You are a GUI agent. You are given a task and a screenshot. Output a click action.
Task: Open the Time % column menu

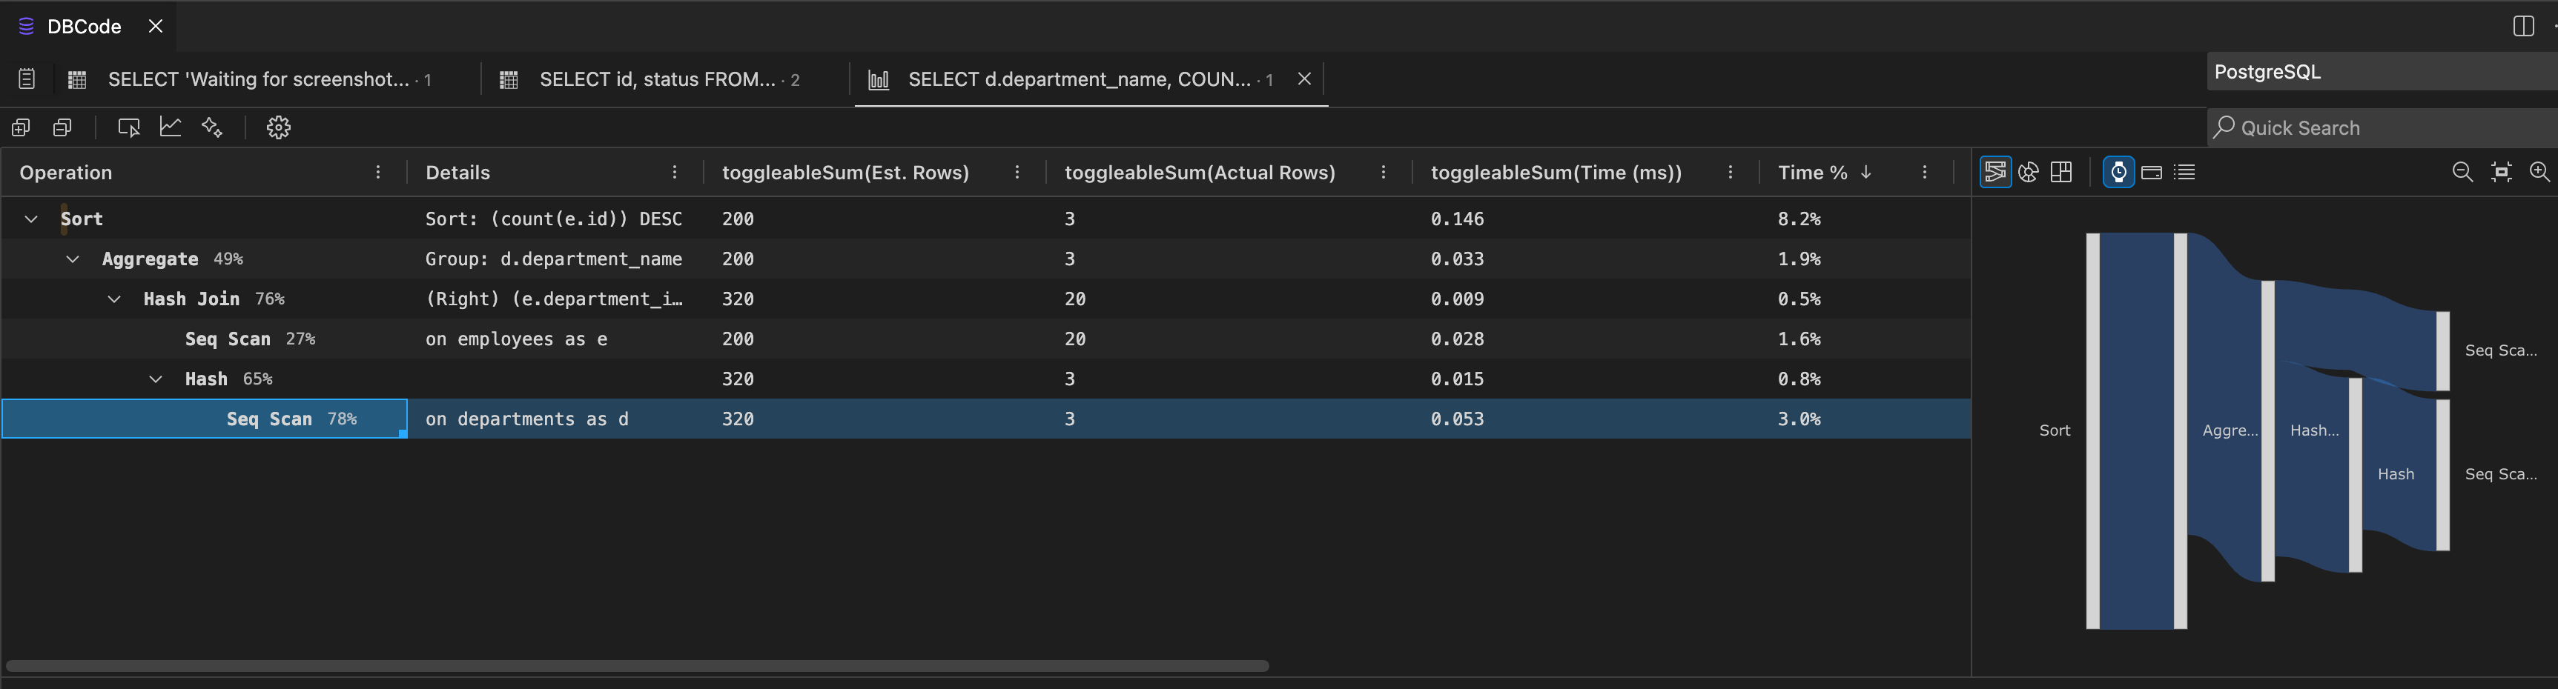(x=1925, y=172)
